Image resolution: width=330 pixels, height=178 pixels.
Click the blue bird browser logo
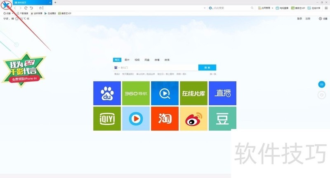point(6,5)
